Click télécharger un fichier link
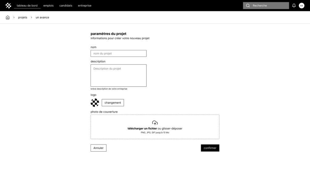Image resolution: width=310 pixels, height=174 pixels. pyautogui.click(x=142, y=128)
